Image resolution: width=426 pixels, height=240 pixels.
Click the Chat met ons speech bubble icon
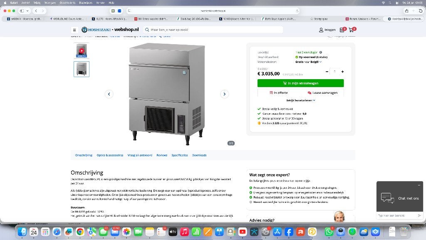[x=387, y=198]
